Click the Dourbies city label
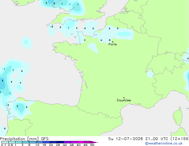This screenshot has width=189, height=146. [124, 100]
